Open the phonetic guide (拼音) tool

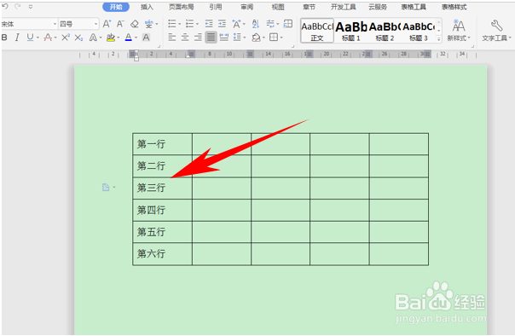[x=148, y=24]
